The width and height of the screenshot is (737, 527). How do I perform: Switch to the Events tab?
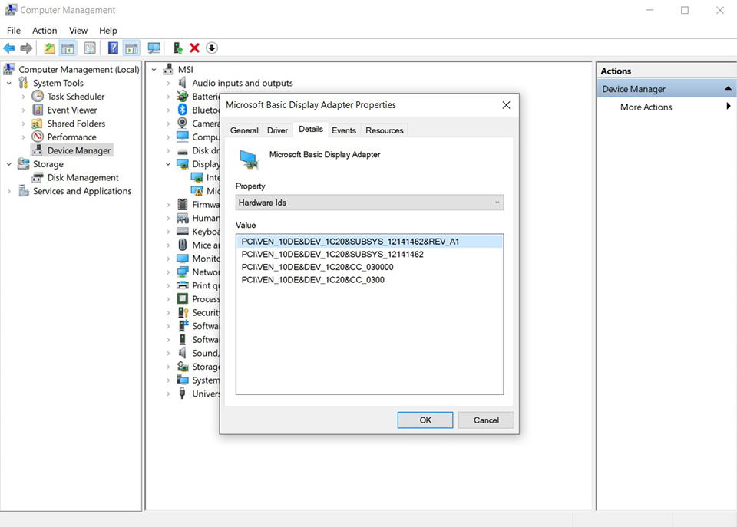(x=344, y=130)
